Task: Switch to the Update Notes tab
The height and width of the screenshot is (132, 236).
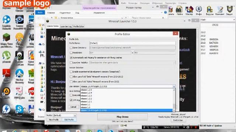Action: coord(52,26)
